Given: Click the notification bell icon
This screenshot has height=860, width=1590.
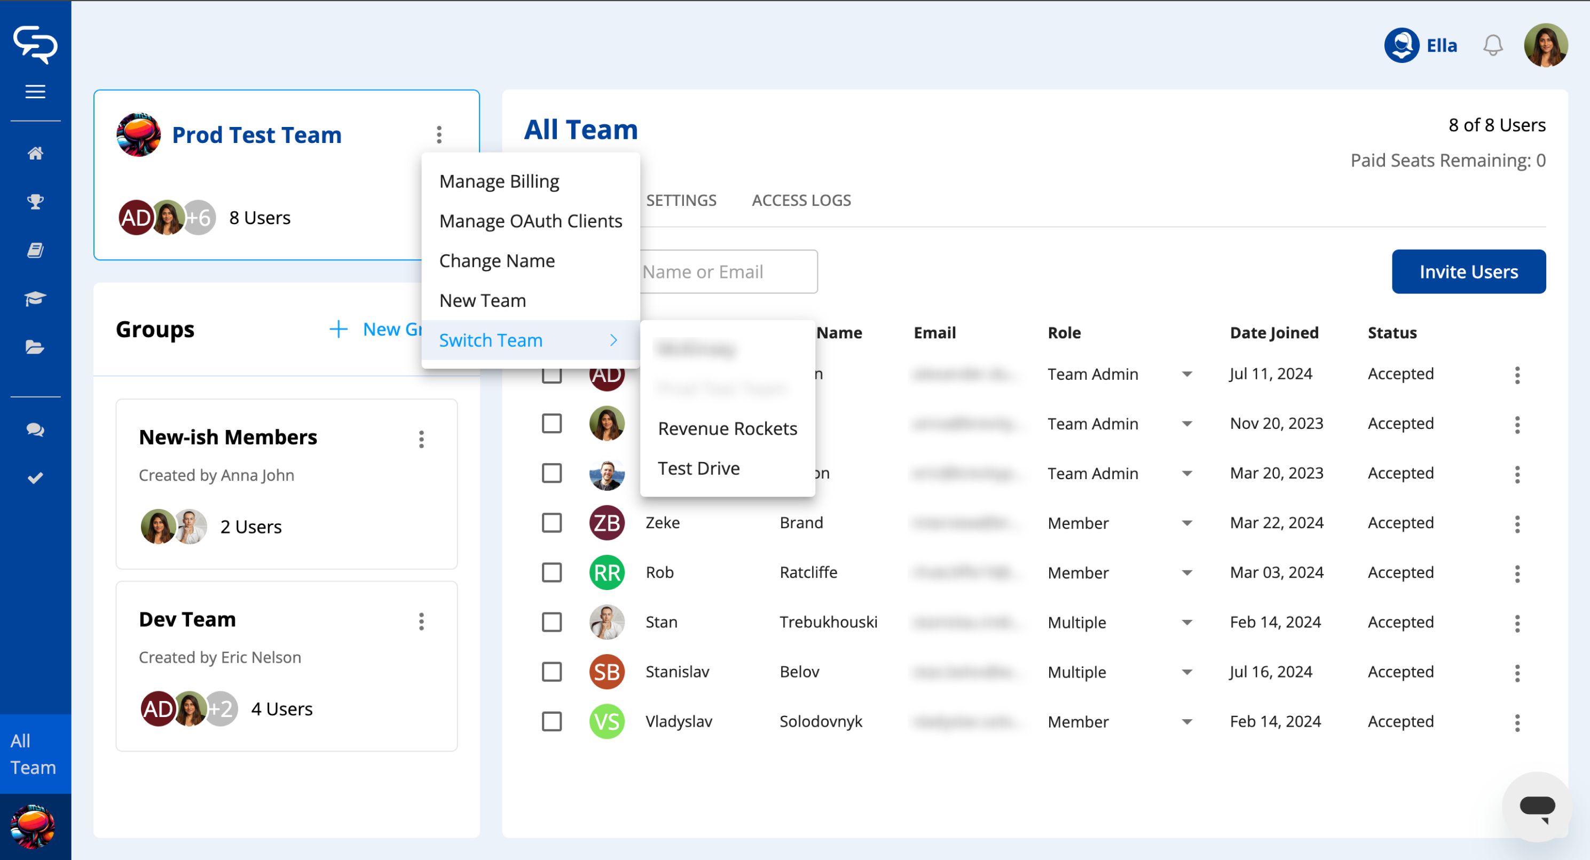Looking at the screenshot, I should tap(1492, 46).
